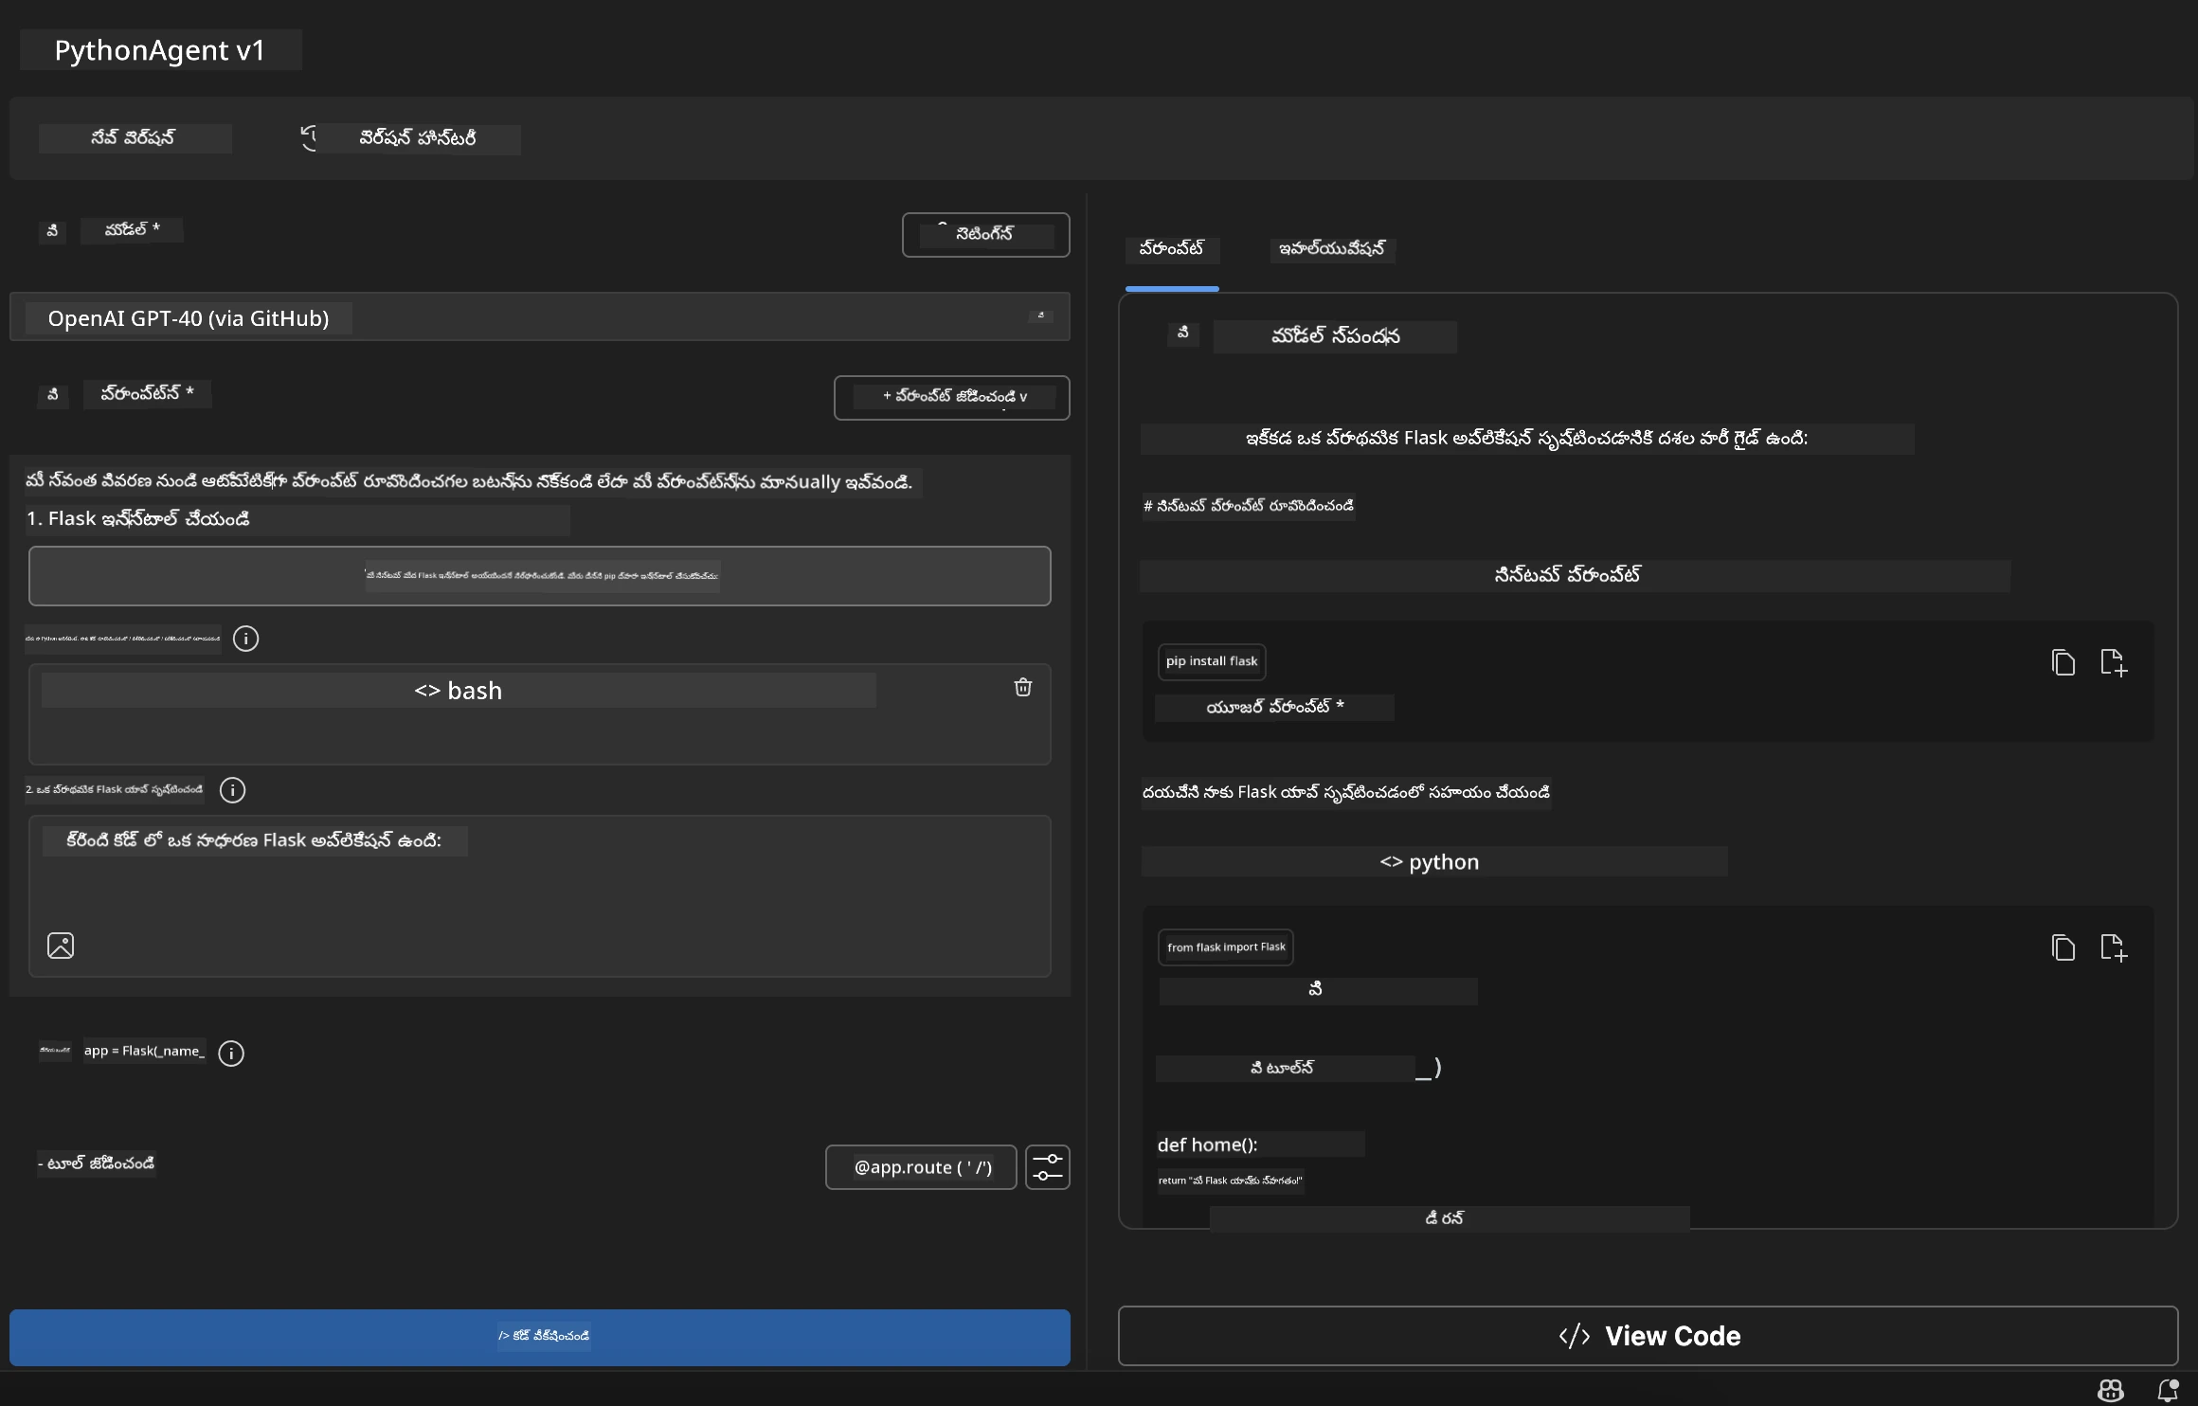Switch to the evaluation tab
Image resolution: width=2198 pixels, height=1406 pixels.
point(1332,249)
